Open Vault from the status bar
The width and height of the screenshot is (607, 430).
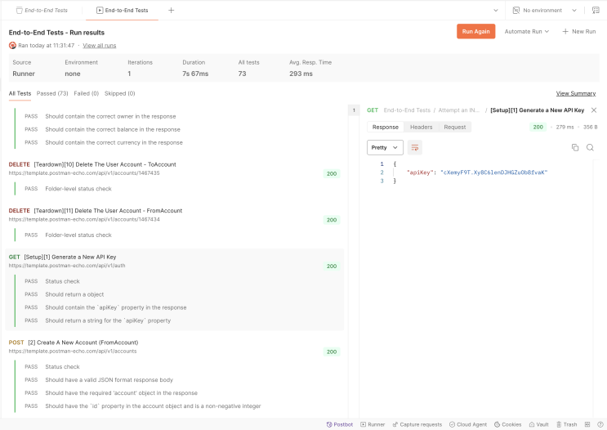539,424
